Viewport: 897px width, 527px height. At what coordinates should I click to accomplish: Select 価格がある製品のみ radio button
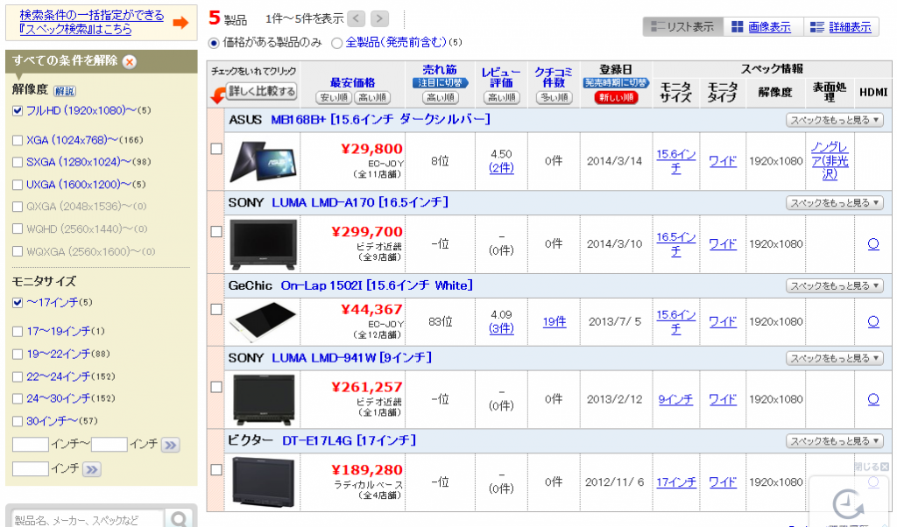pyautogui.click(x=214, y=43)
